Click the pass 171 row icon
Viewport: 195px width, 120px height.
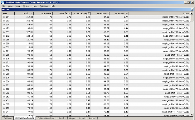4,62
